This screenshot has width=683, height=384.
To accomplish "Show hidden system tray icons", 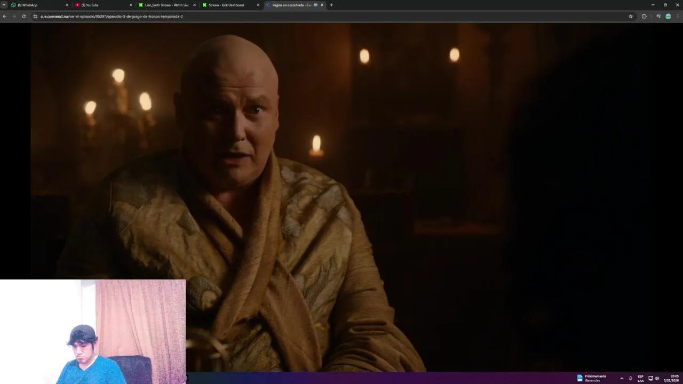I will tap(622, 378).
